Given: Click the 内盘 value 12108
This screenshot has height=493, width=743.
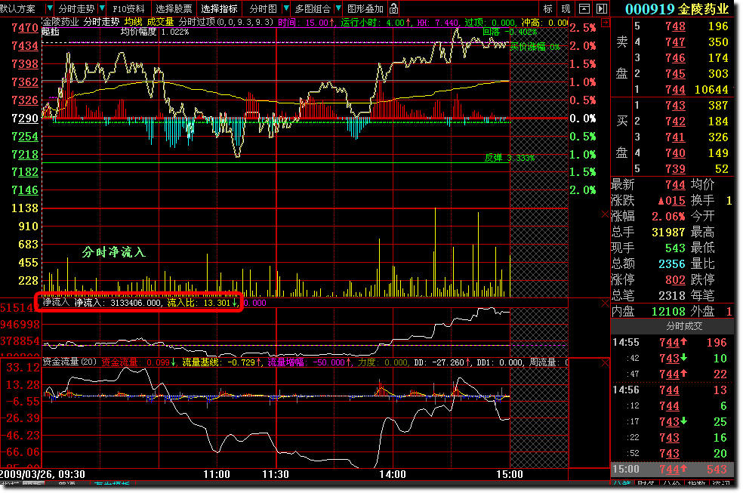Looking at the screenshot, I should [668, 312].
